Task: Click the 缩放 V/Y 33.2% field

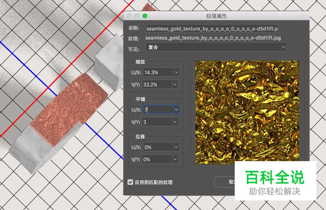Action: (x=157, y=85)
